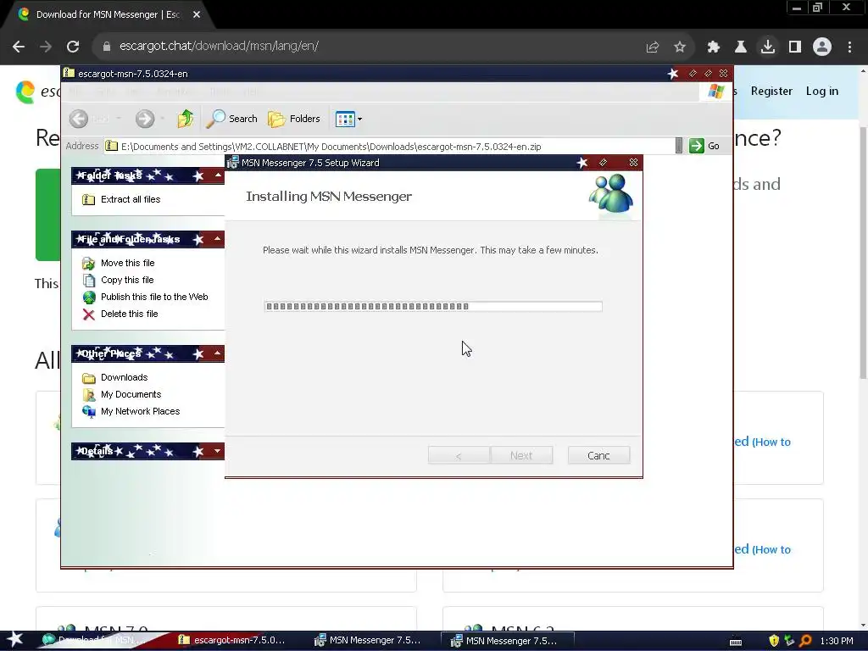Click the padlock site info icon
Image resolution: width=868 pixels, height=651 pixels.
(107, 47)
